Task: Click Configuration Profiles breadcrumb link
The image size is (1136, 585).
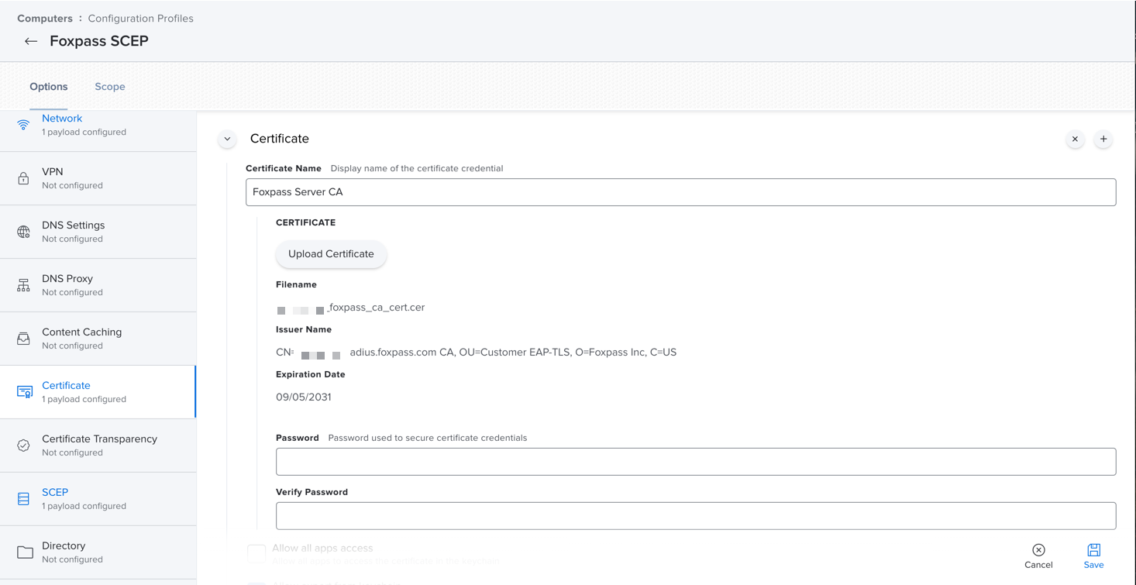Action: (141, 19)
